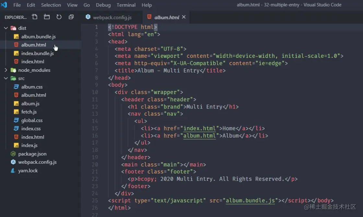Screen dimensions: 363x217
Task: Click the HTML icon beside dist album.html
Action: tap(16, 45)
